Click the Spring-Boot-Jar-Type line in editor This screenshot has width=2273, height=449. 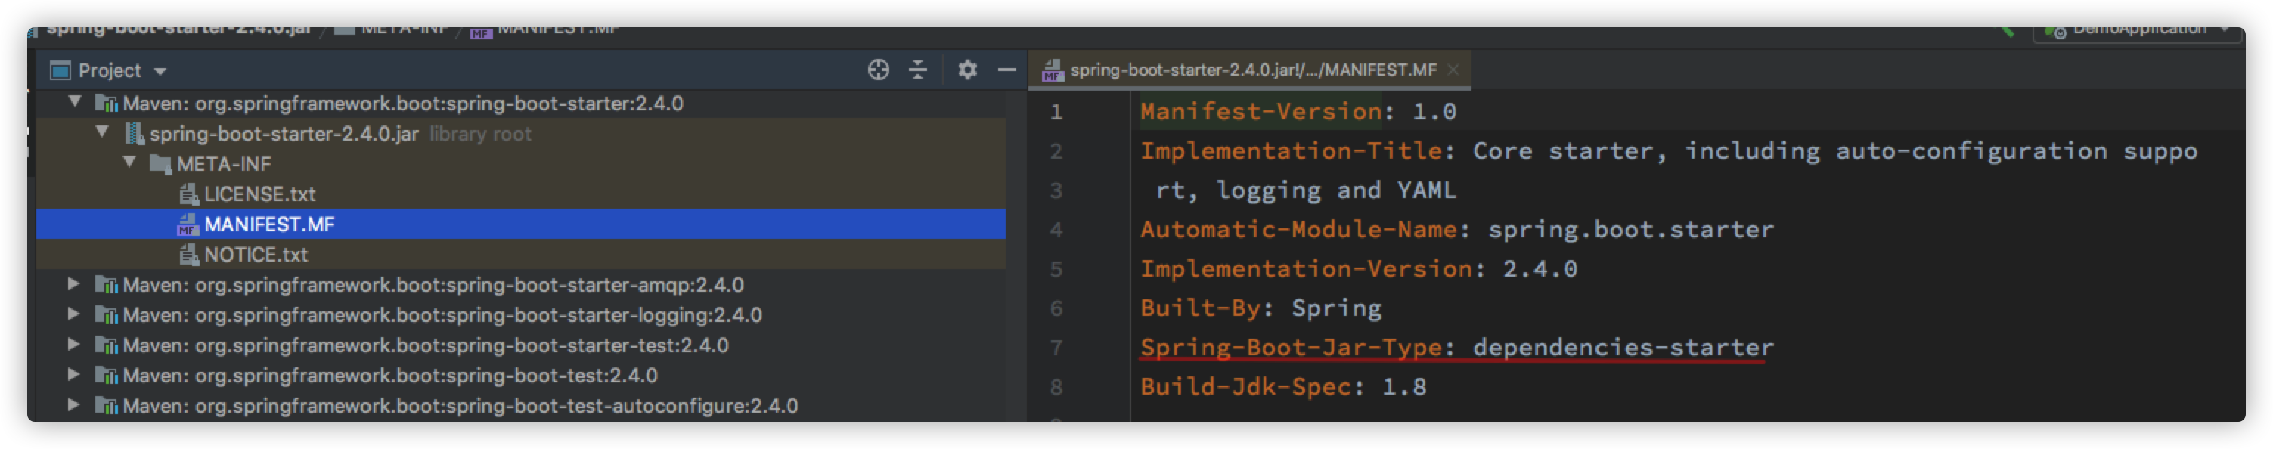tap(1456, 348)
